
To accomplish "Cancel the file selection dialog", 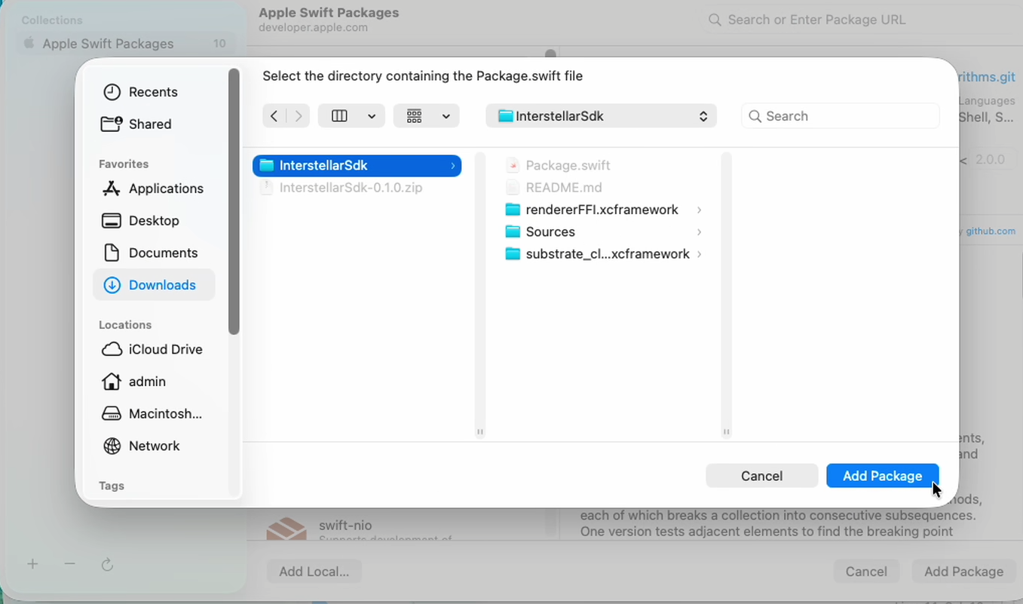I will (761, 476).
